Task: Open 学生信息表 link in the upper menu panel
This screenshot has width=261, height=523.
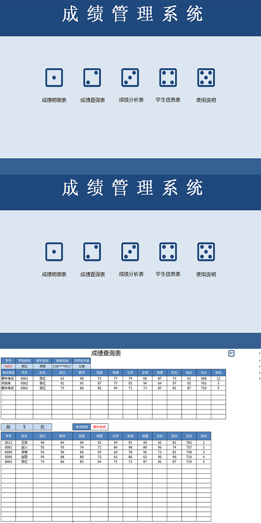Action: click(x=168, y=100)
